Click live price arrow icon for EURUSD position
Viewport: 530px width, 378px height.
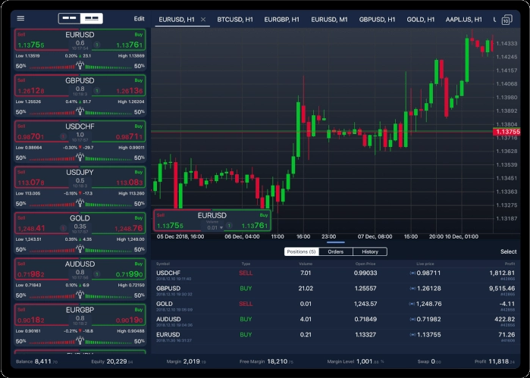click(412, 335)
